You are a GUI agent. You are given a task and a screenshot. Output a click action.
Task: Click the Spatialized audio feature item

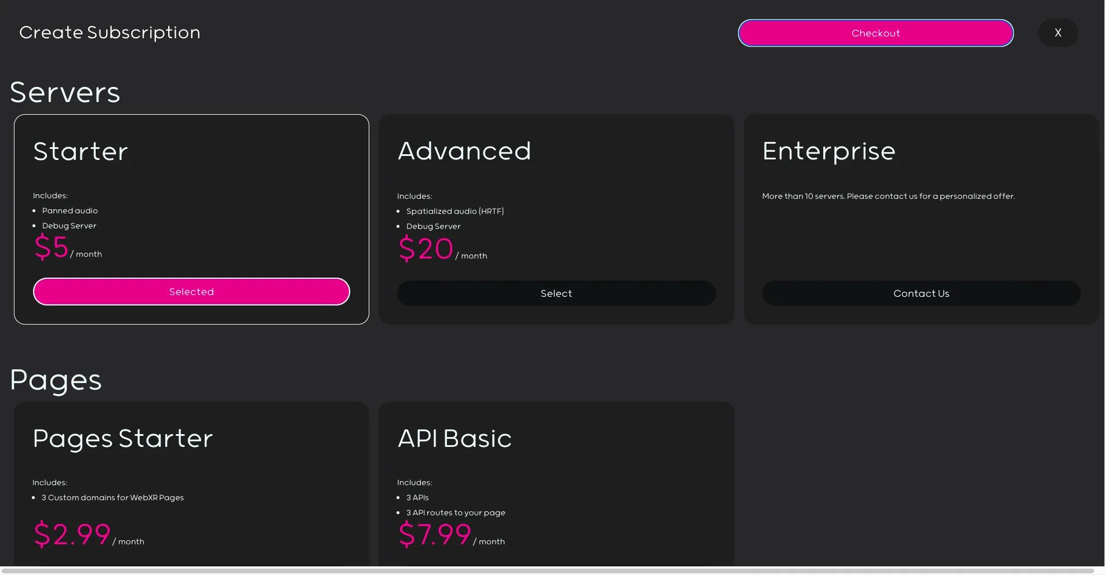pyautogui.click(x=455, y=211)
